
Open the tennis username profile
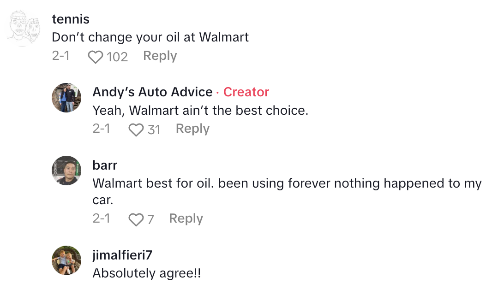pos(71,19)
